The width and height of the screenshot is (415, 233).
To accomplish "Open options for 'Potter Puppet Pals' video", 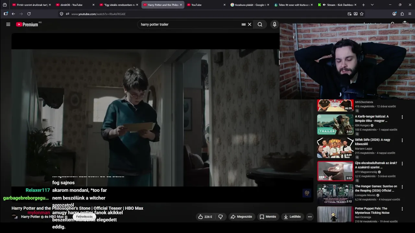I will [402, 209].
